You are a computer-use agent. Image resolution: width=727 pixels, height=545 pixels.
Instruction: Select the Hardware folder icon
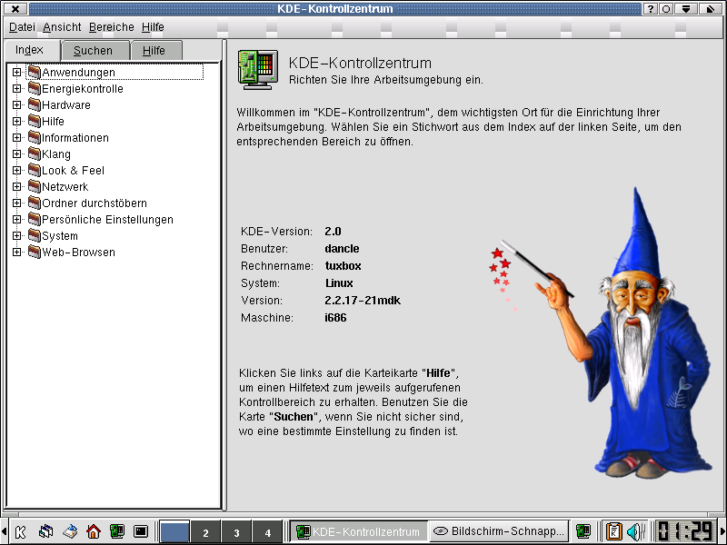tap(35, 105)
